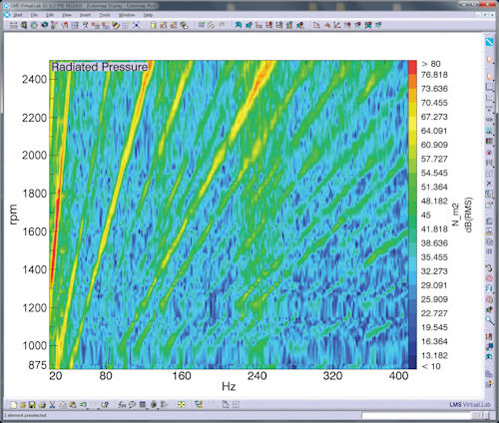499x423 pixels.
Task: Click the green dot grid icon in the top toolbar
Action: 202,25
